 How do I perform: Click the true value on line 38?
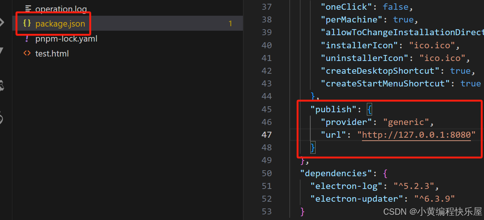pyautogui.click(x=403, y=19)
